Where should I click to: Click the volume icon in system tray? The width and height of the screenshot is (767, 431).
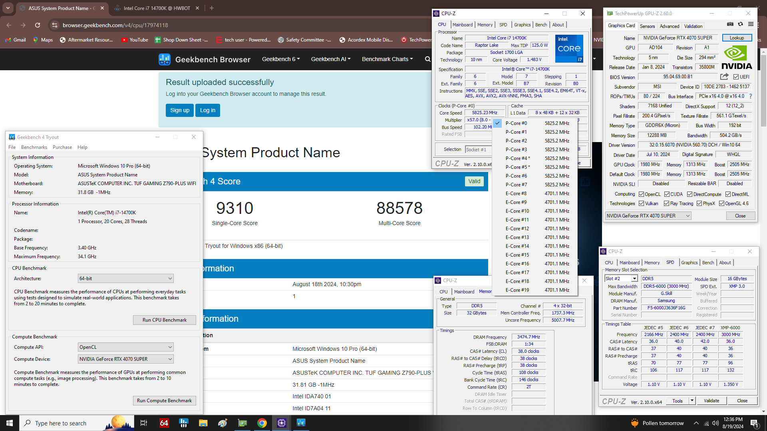(x=715, y=423)
